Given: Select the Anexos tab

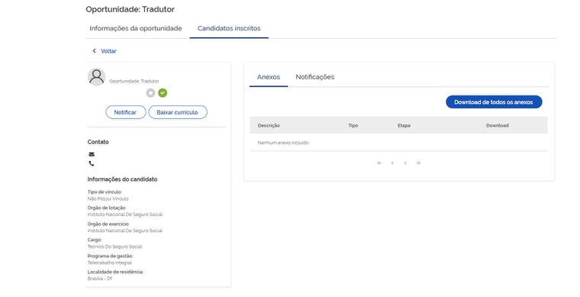Looking at the screenshot, I should [x=269, y=77].
